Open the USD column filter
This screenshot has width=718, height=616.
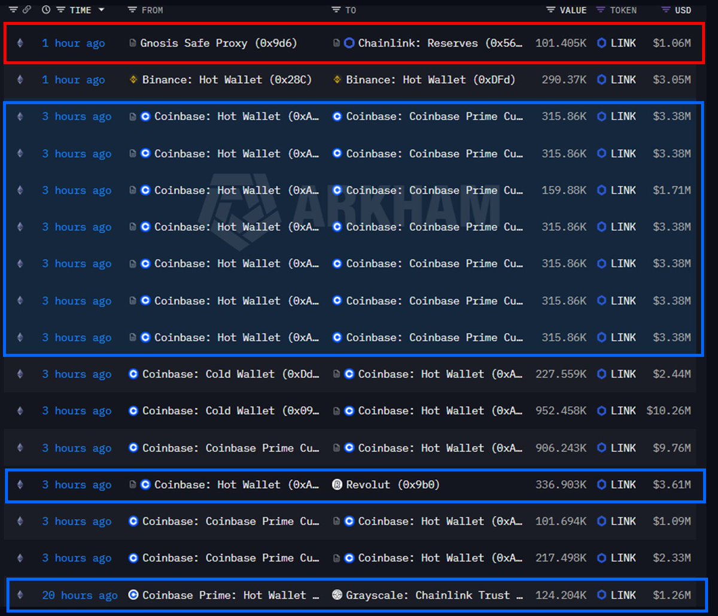click(666, 10)
